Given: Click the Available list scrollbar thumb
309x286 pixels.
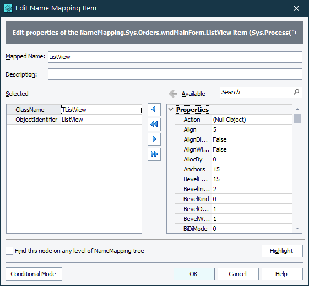Looking at the screenshot, I should tap(297, 118).
